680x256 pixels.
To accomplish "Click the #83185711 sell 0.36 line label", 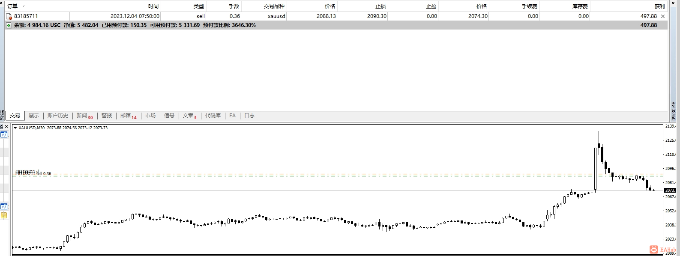I will (x=33, y=173).
